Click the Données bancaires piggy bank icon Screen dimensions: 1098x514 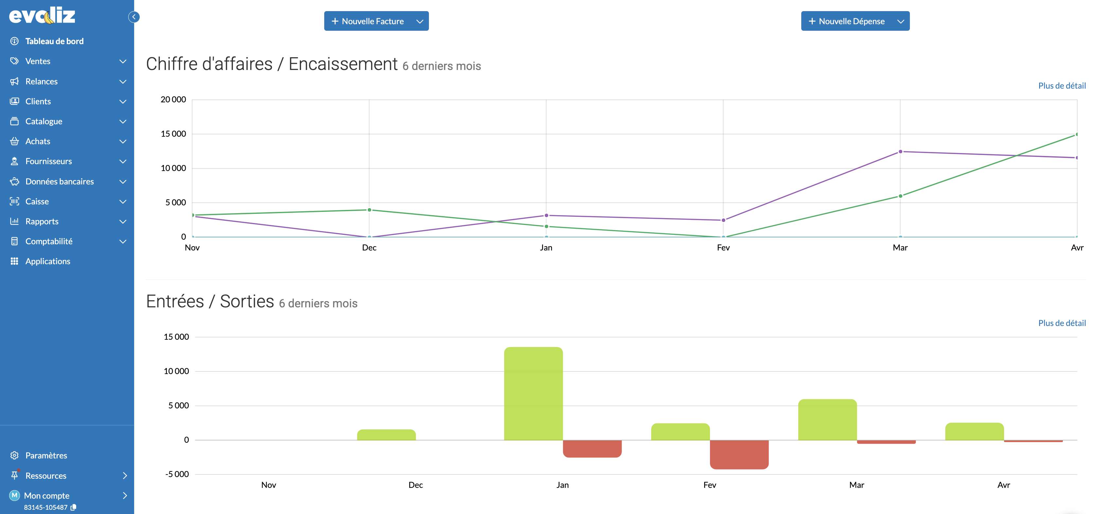[x=14, y=181]
